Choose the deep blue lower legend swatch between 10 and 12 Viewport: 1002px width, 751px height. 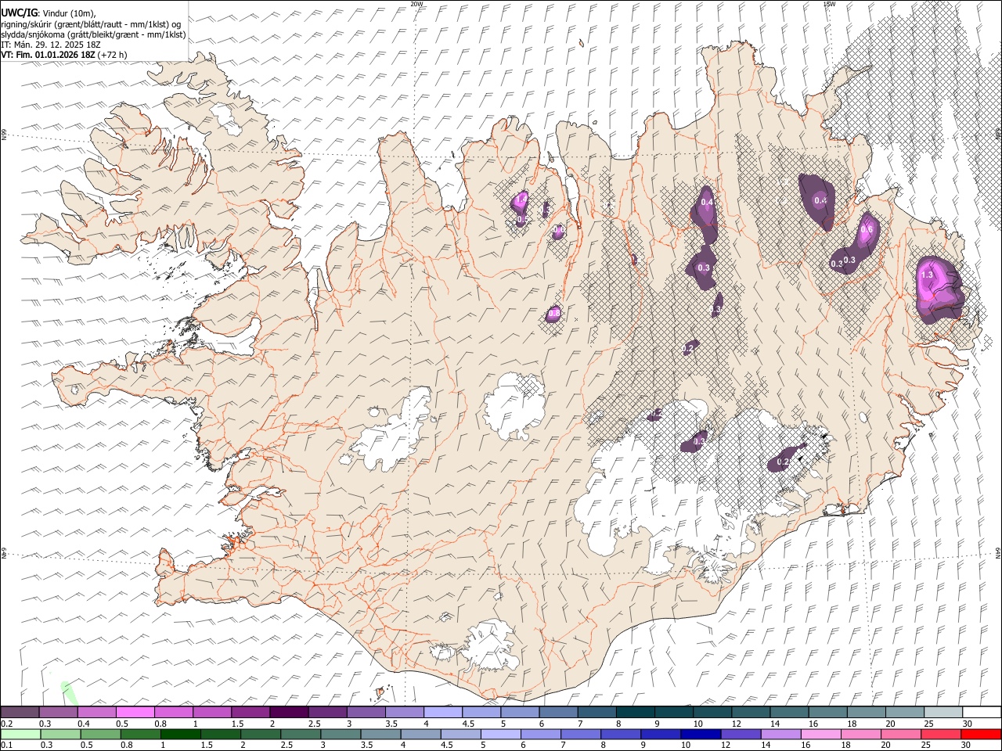pos(701,735)
